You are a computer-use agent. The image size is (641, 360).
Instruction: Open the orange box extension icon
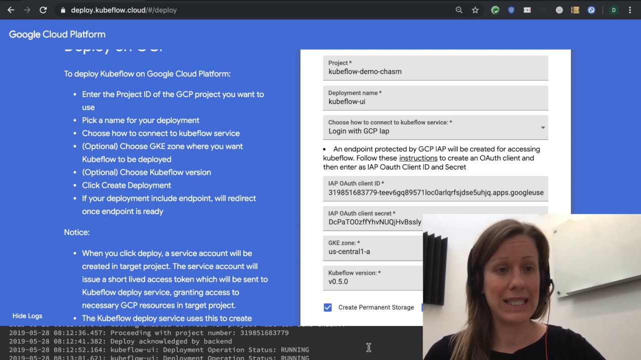575,10
